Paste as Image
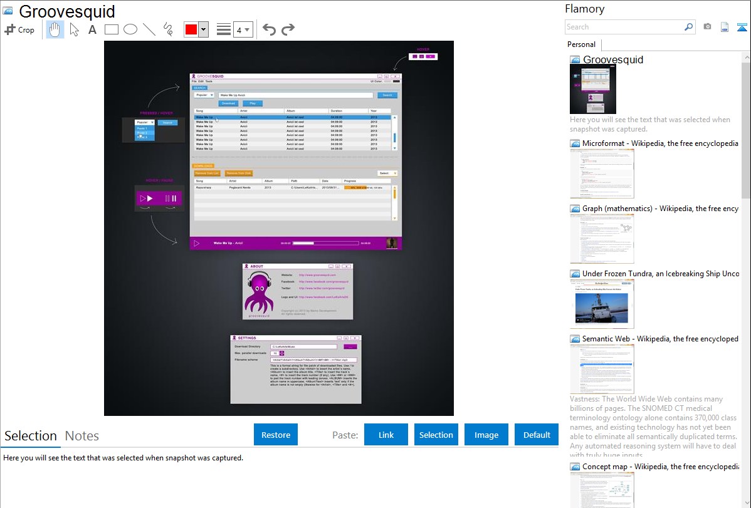The width and height of the screenshot is (751, 508). 486,435
